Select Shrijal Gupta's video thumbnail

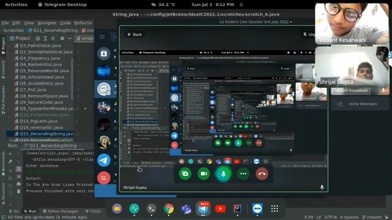click(352, 67)
